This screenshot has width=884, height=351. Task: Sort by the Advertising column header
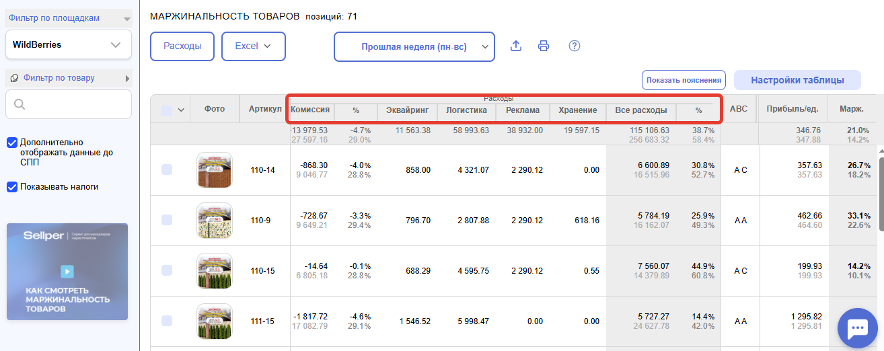pyautogui.click(x=522, y=110)
